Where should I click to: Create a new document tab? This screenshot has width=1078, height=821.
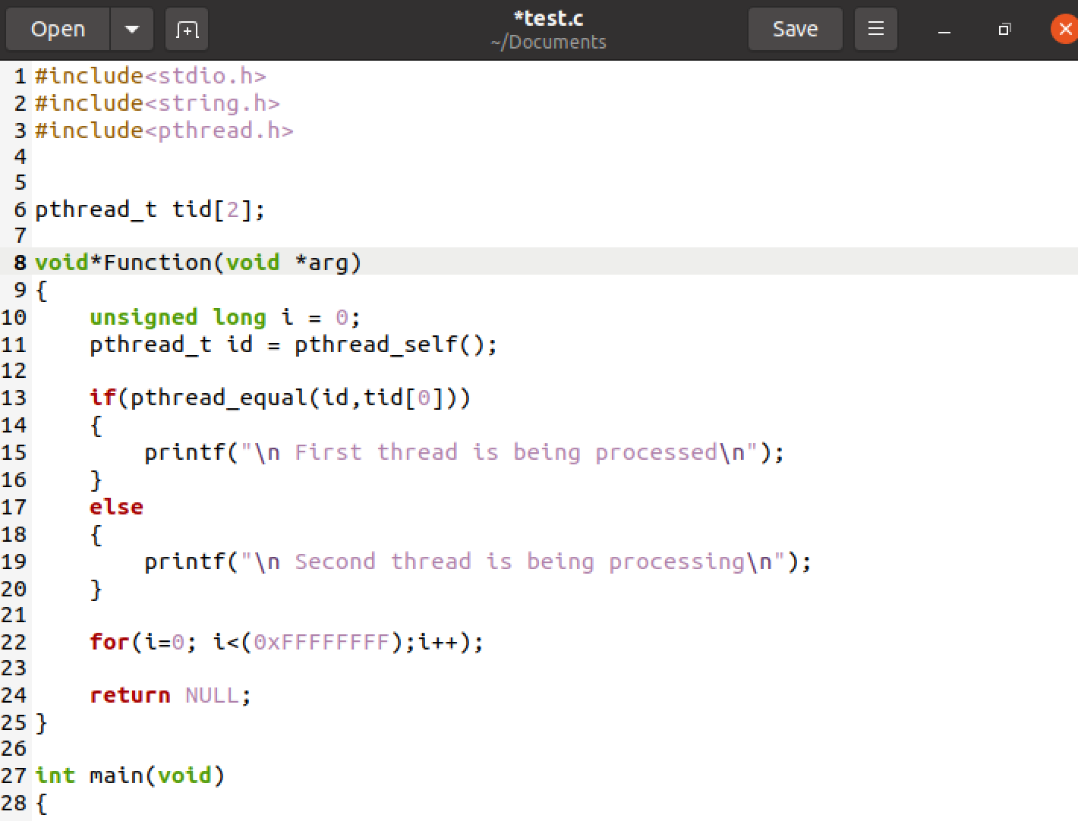coord(187,30)
